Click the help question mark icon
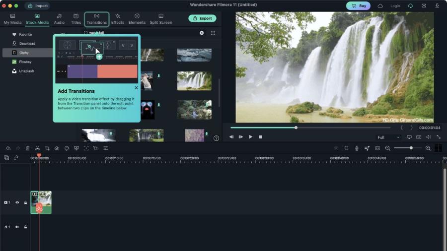 click(217, 138)
